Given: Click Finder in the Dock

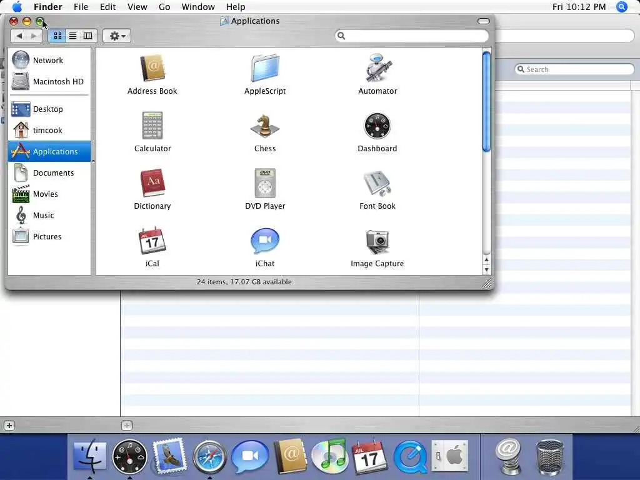Looking at the screenshot, I should [x=89, y=456].
